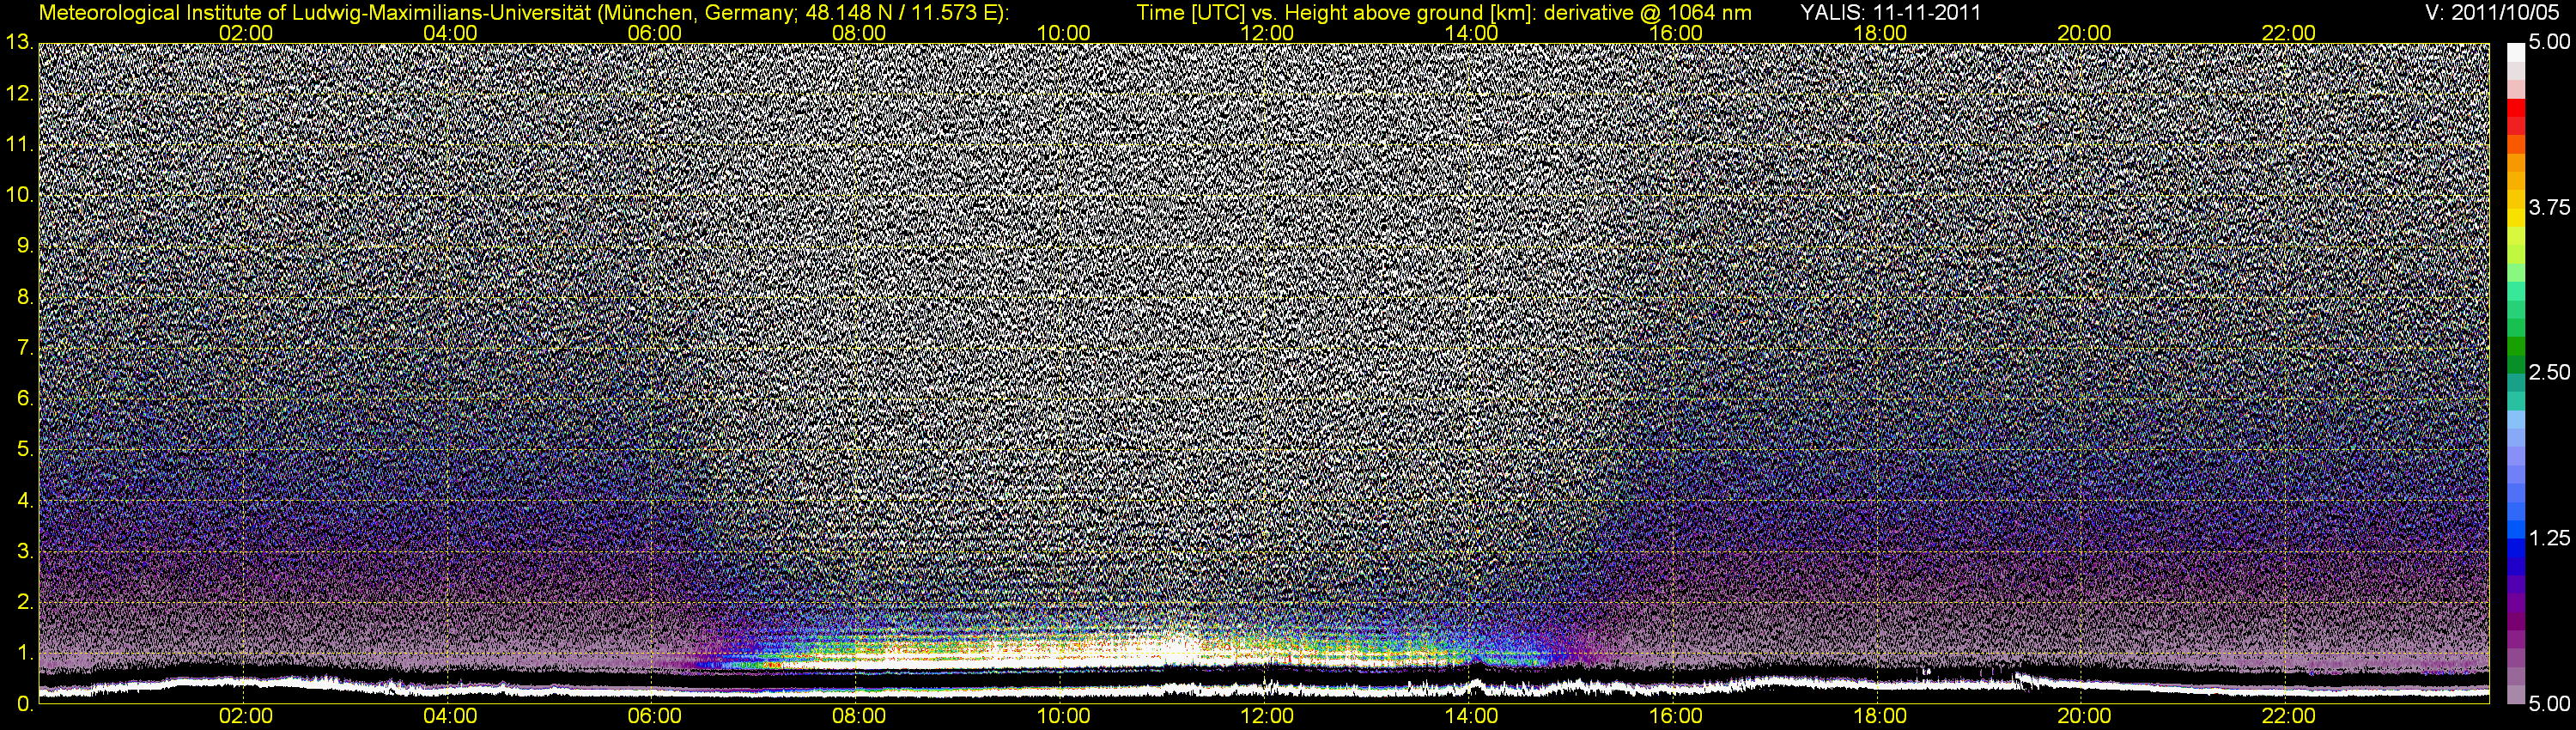
Task: Select the 04:00 tick on the top time axis
Action: pos(450,33)
